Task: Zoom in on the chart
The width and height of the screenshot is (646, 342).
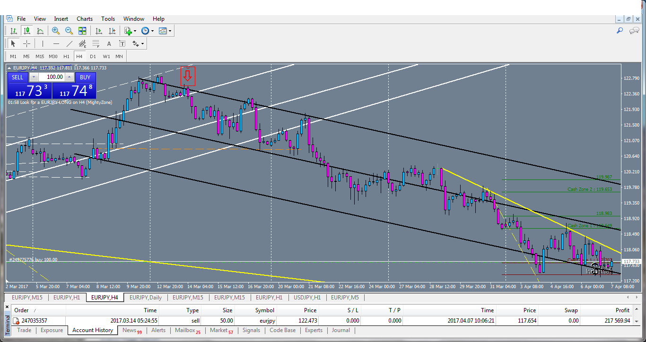Action: pyautogui.click(x=55, y=31)
